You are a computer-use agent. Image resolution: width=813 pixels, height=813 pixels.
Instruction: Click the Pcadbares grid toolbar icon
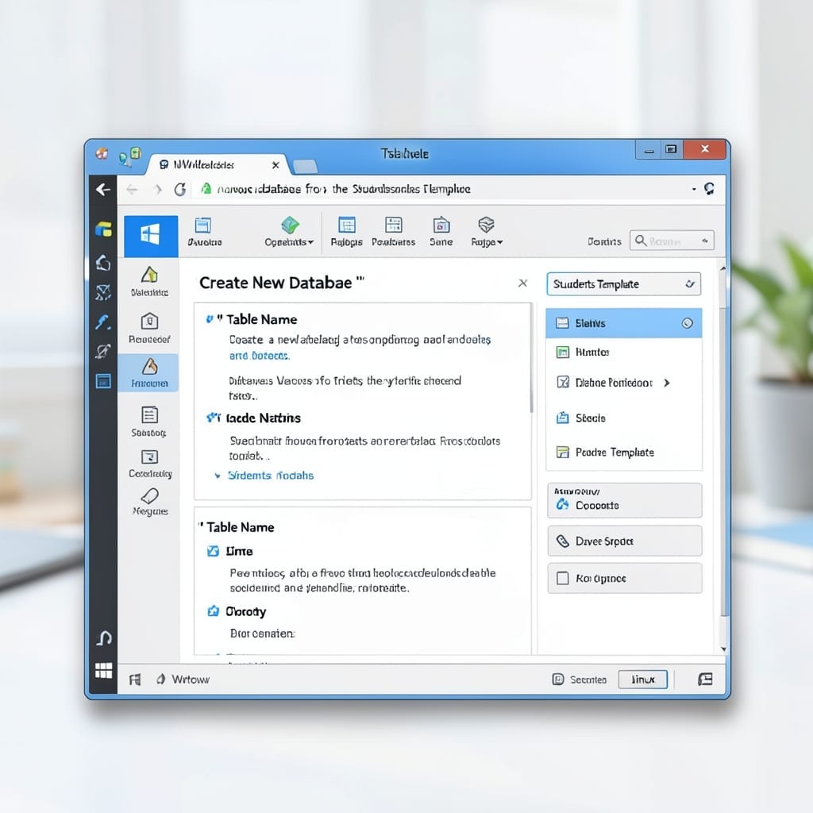click(394, 232)
